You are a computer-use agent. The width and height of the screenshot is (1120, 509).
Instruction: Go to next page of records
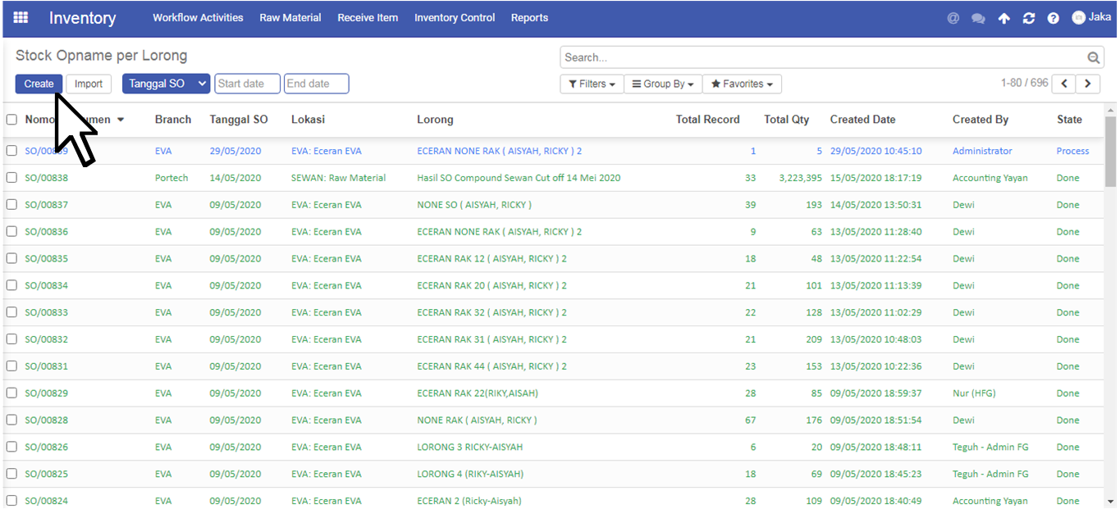click(x=1088, y=84)
